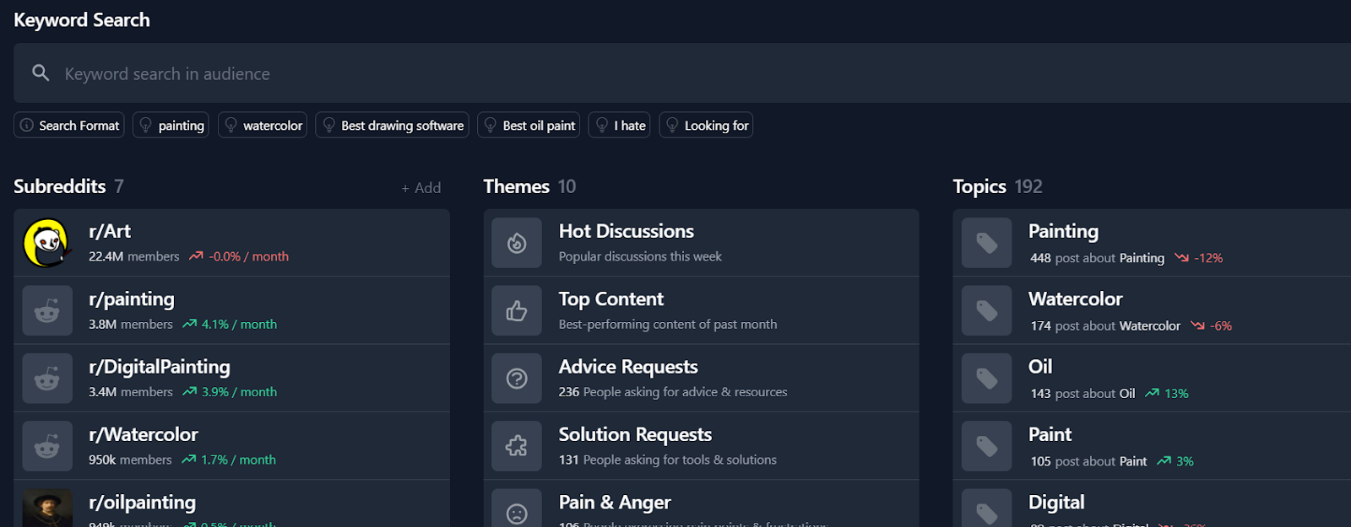Click lightbulb icon on Best oil paint
The width and height of the screenshot is (1351, 527).
pyautogui.click(x=491, y=125)
